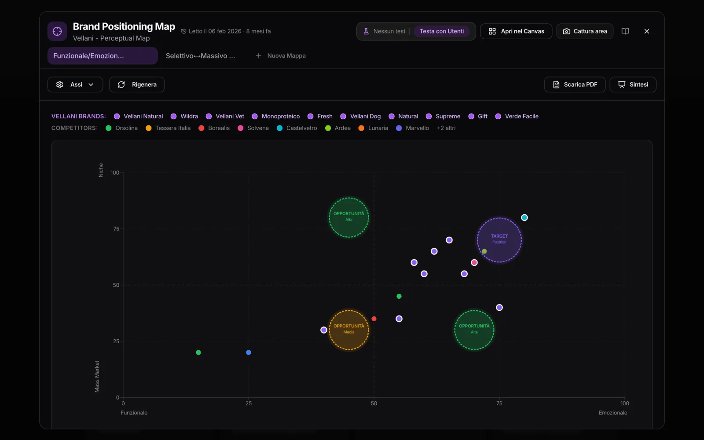Toggle Supreme legend item
Viewport: 704px width, 440px height.
coord(443,116)
